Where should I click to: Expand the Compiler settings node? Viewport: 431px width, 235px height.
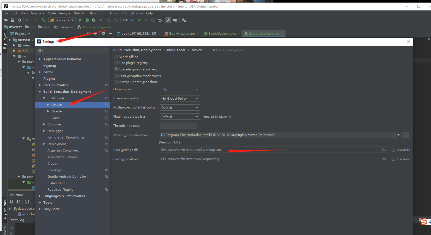pos(44,124)
